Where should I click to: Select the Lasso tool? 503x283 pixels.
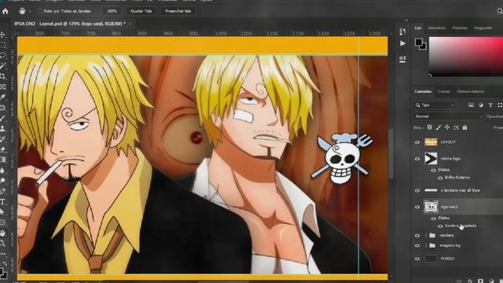pos(3,55)
